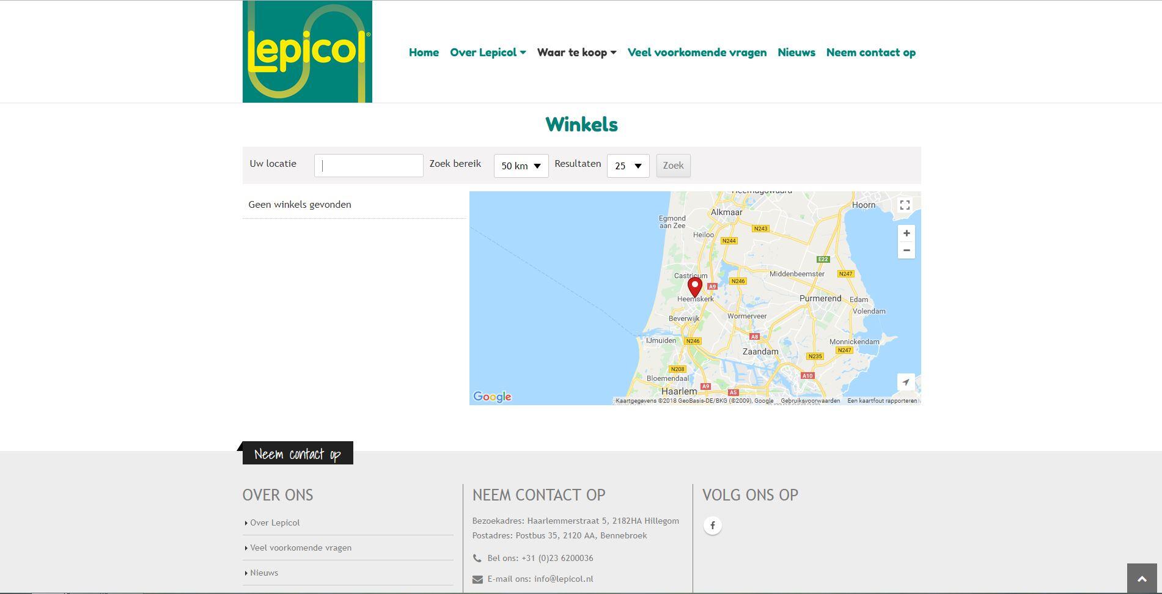Open footer link Over Lepicol
The width and height of the screenshot is (1162, 594).
pos(274,522)
